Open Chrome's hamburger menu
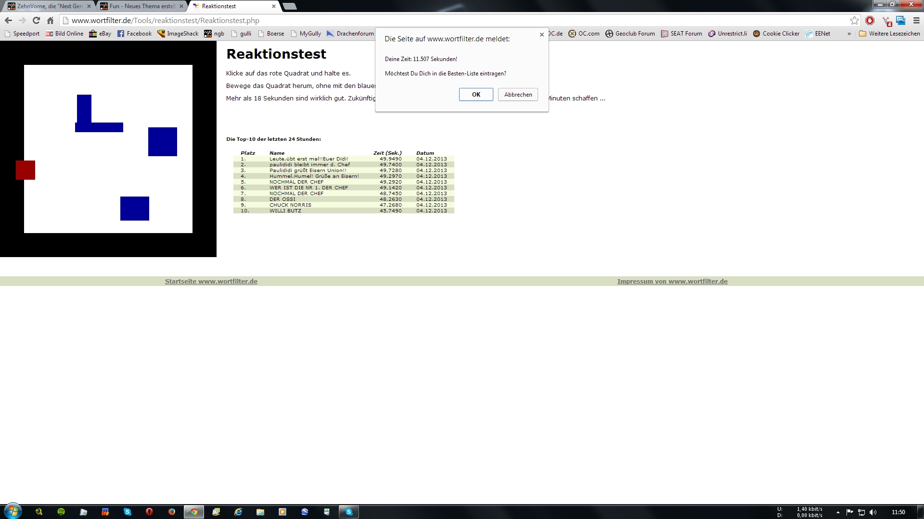 pyautogui.click(x=916, y=21)
